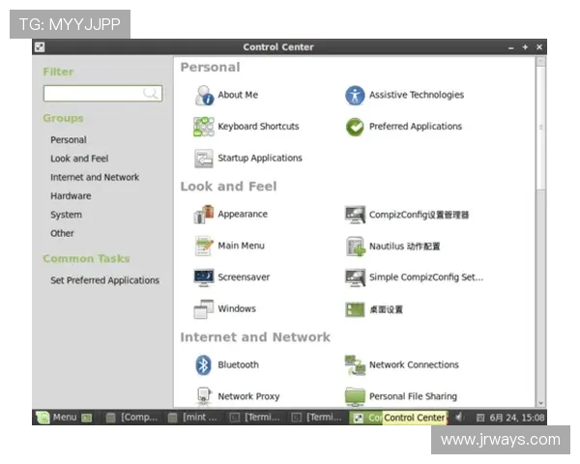The width and height of the screenshot is (580, 464).
Task: Open Preferred Applications green check icon
Action: [355, 127]
